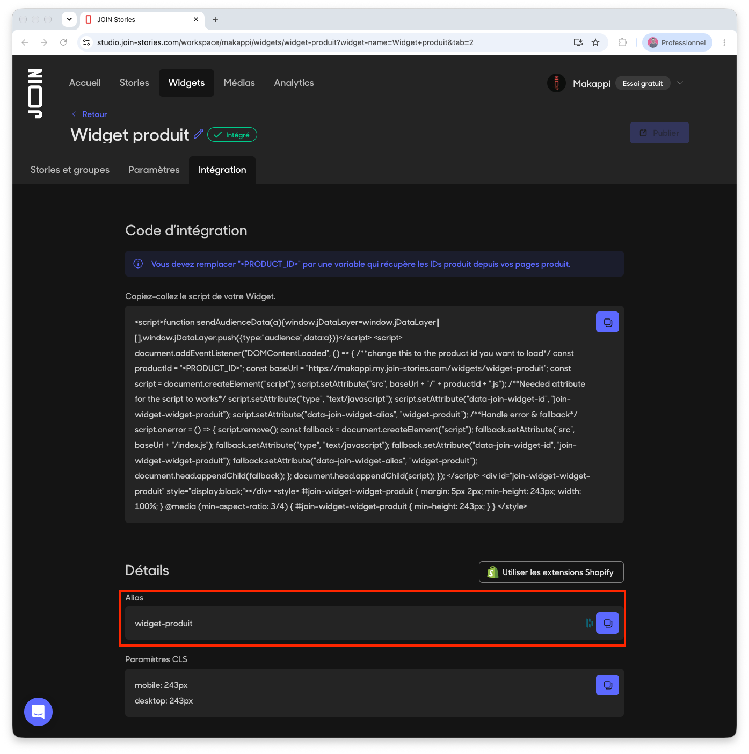
Task: Copy the integration script code
Action: coord(607,322)
